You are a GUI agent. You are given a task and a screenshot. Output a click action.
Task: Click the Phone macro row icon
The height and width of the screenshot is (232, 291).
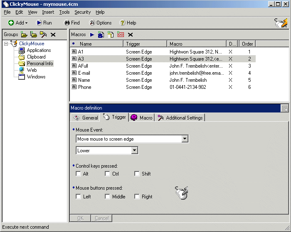tap(74, 87)
